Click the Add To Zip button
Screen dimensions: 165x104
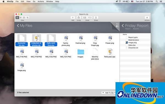109,93
